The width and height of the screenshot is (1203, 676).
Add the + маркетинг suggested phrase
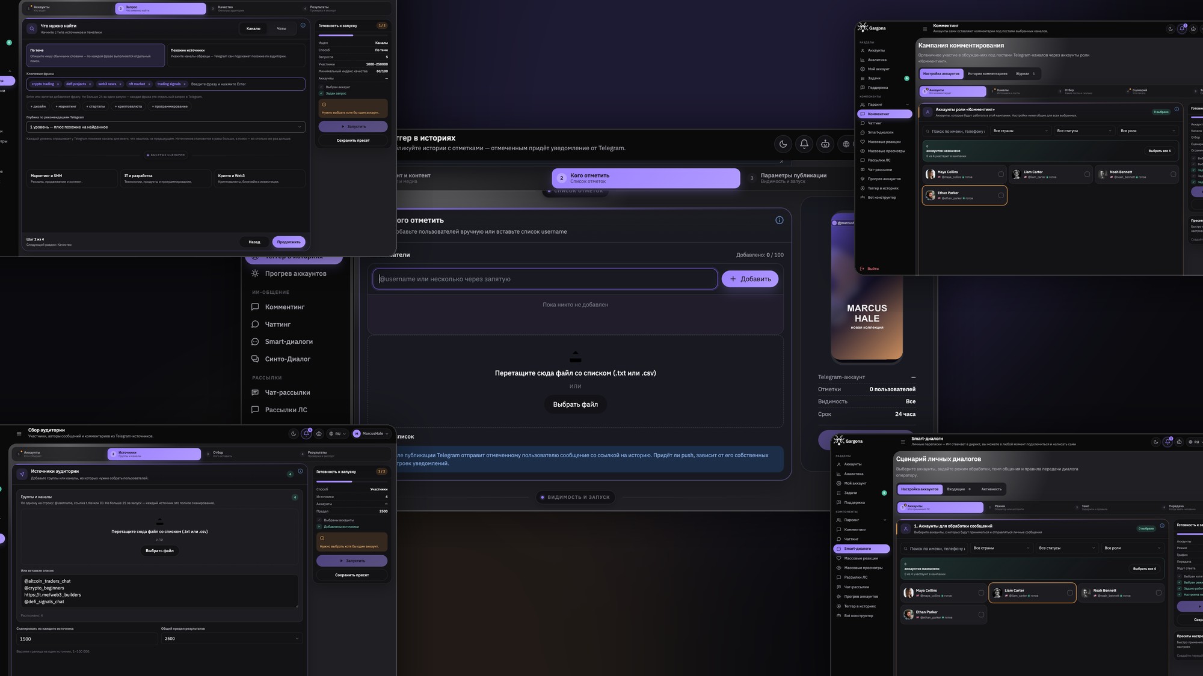tap(66, 106)
